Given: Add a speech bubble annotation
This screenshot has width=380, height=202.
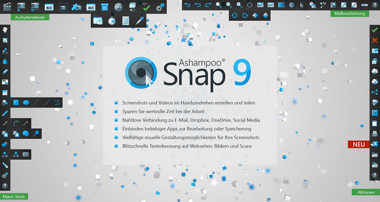Looking at the screenshot, I should (26, 133).
